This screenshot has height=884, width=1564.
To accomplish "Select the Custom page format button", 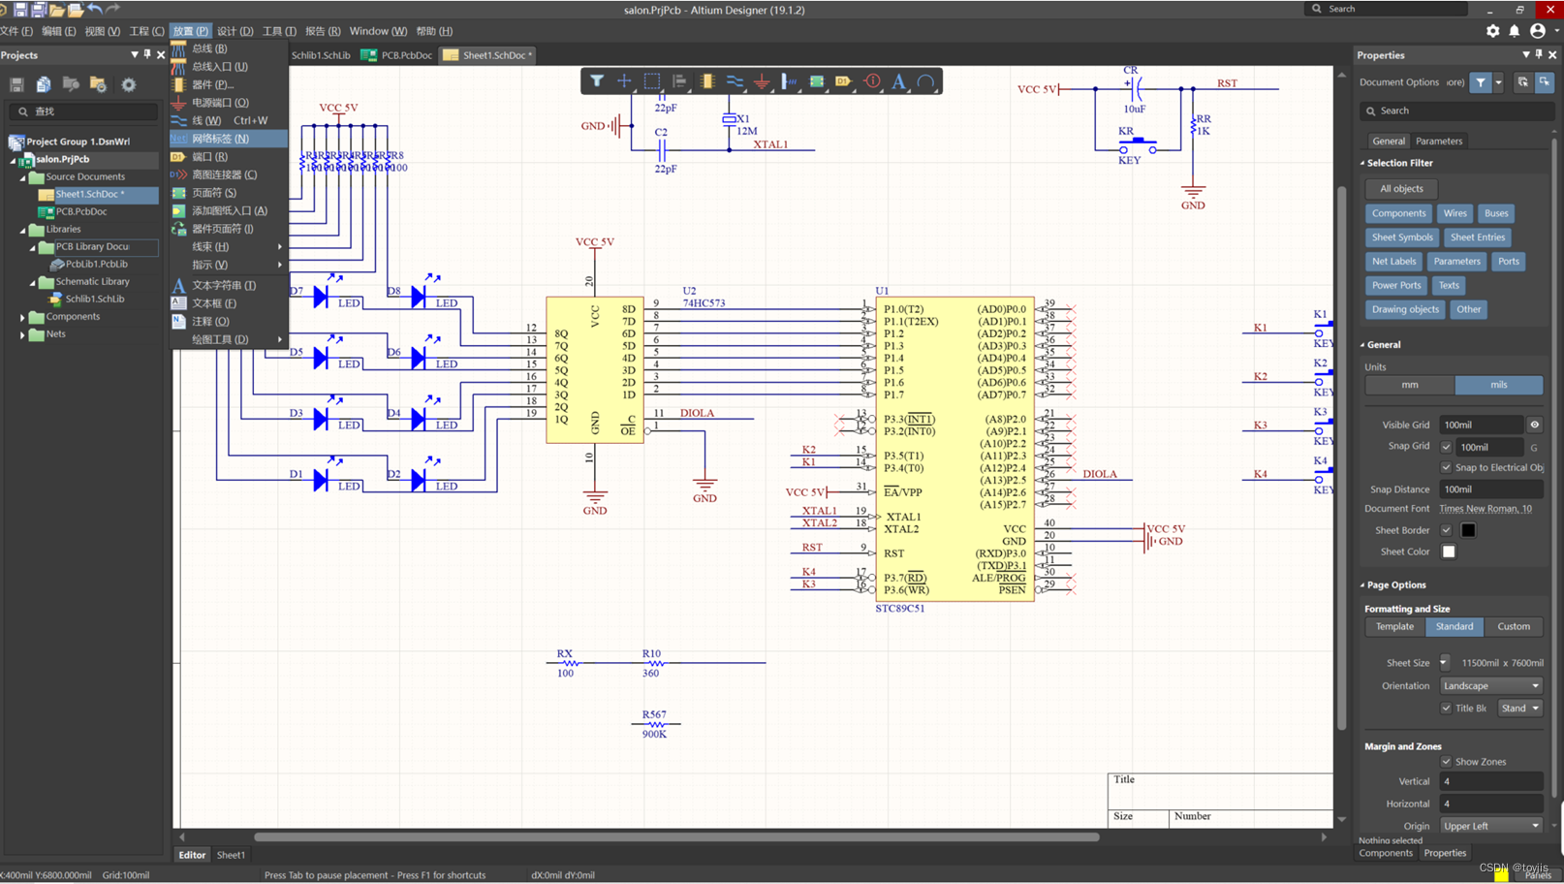I will pyautogui.click(x=1514, y=626).
